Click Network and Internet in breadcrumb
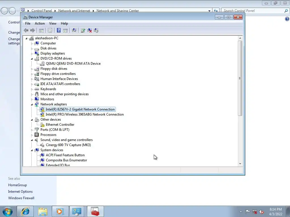The width and height of the screenshot is (290, 217). (74, 11)
